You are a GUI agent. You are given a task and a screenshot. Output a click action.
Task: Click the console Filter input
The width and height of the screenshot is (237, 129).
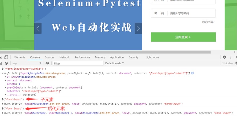78,64
